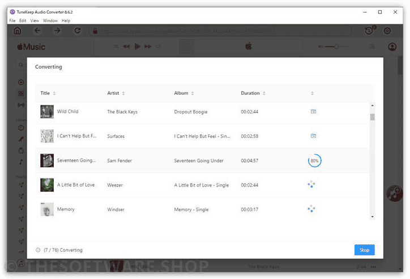Open output folder for Wild Child
This screenshot has width=410, height=279.
pos(313,112)
